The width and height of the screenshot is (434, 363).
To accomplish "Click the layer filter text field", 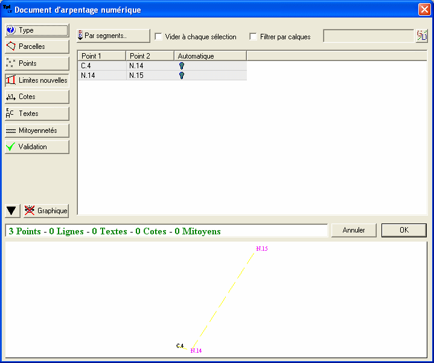I will click(x=368, y=36).
